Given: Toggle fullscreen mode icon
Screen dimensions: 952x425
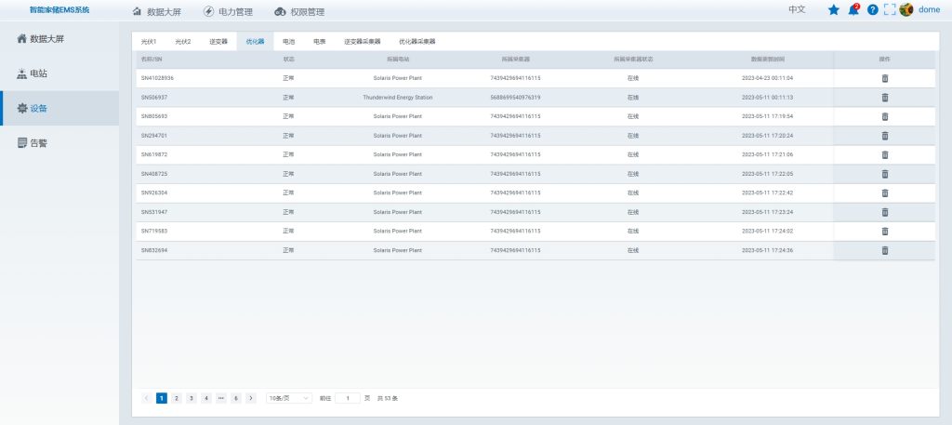Looking at the screenshot, I should pos(889,10).
